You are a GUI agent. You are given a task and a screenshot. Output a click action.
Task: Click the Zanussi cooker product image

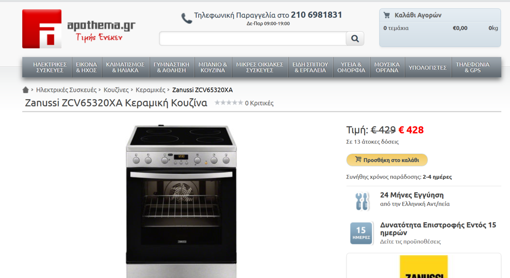pos(182,201)
